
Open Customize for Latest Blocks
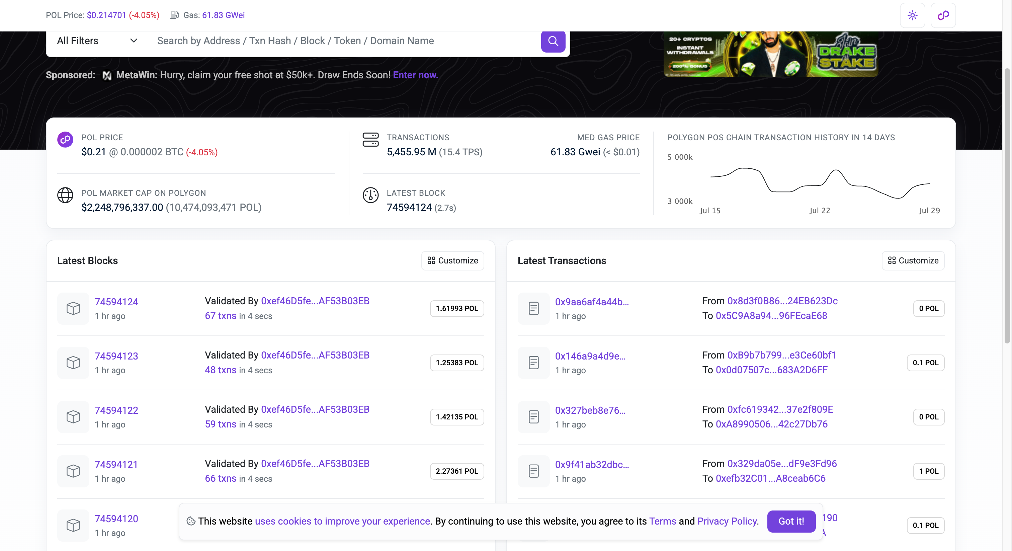coord(452,260)
